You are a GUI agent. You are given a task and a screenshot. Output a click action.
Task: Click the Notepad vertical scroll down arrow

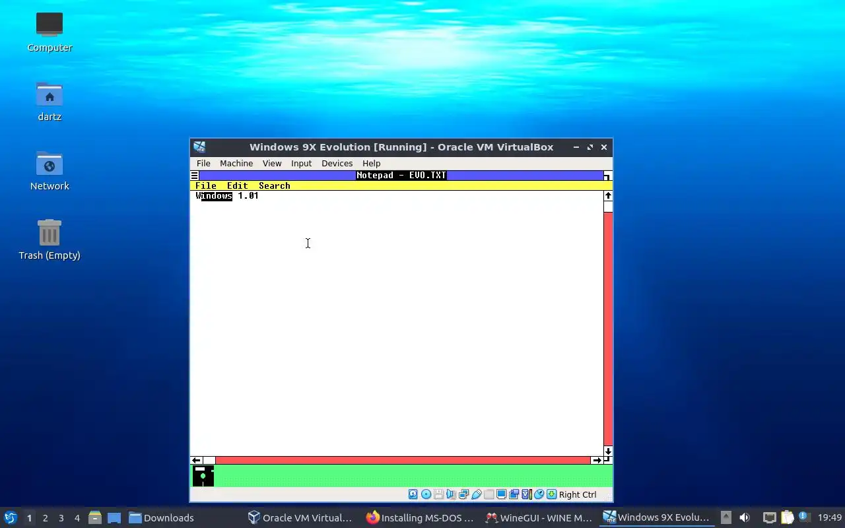tap(608, 451)
